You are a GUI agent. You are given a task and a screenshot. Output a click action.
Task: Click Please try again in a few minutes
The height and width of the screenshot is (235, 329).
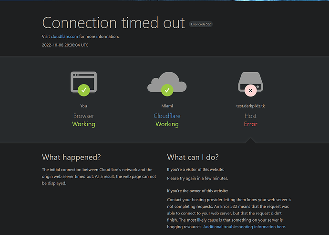pyautogui.click(x=197, y=178)
